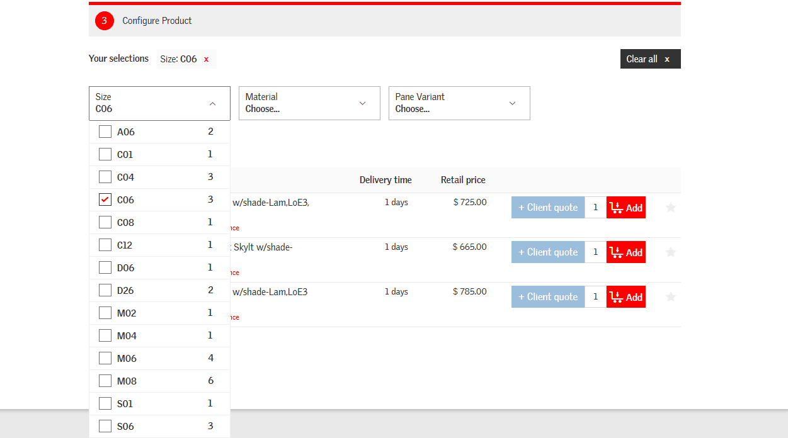The height and width of the screenshot is (438, 788).
Task: Uncheck the C06 size option
Action: point(105,199)
